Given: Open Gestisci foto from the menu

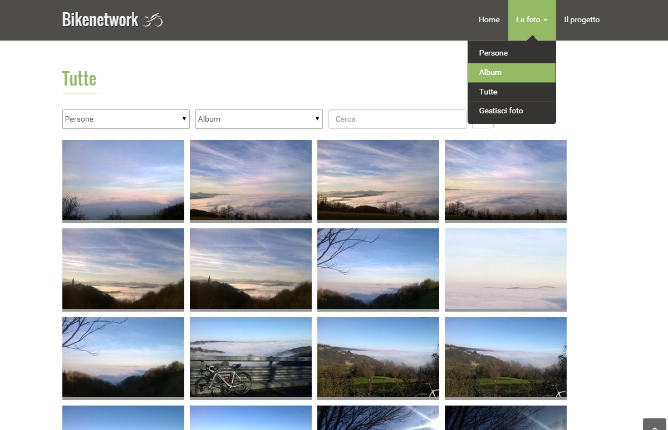Looking at the screenshot, I should tap(512, 111).
